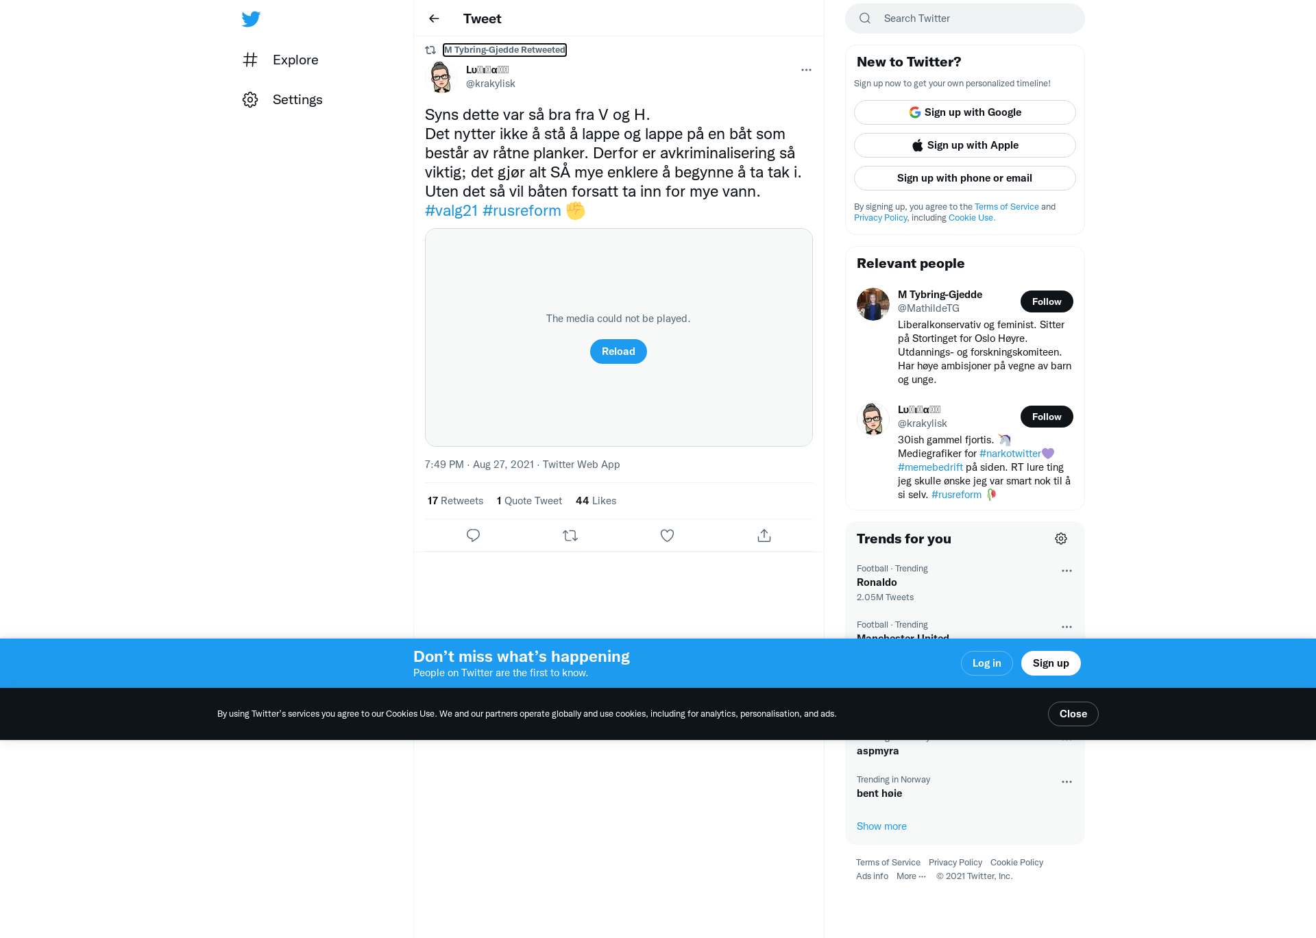Like the tweet with the heart icon
1316x938 pixels.
pos(667,535)
